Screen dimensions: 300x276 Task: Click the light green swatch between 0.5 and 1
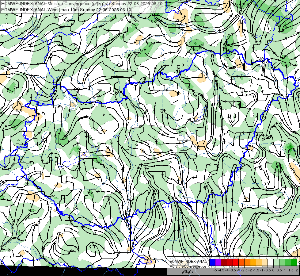282,262
